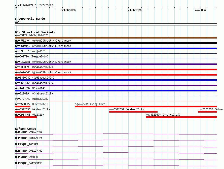Click the 247427900 ruler position marker
This screenshot has width=224, height=169.
point(135,10)
